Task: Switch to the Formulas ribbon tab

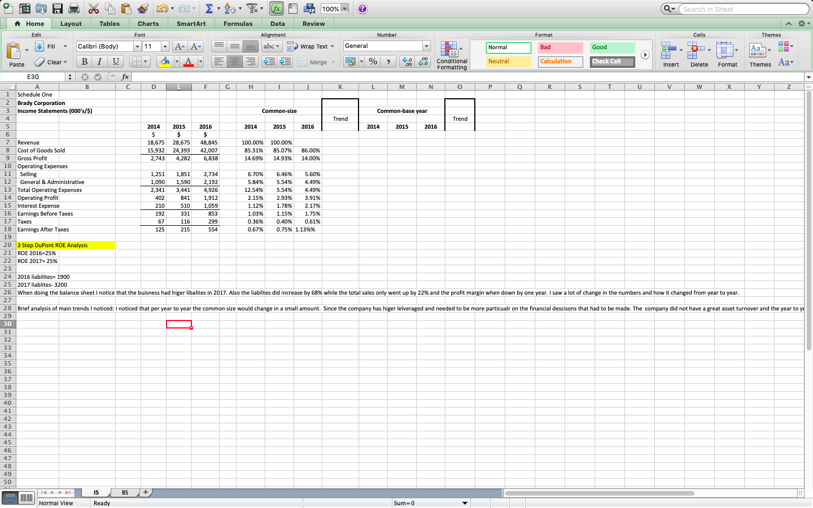Action: (238, 24)
